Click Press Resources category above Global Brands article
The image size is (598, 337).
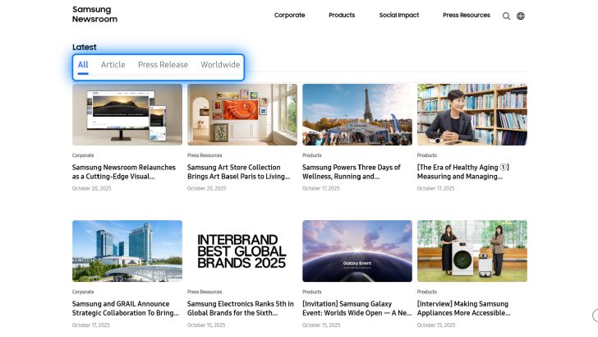(x=205, y=292)
